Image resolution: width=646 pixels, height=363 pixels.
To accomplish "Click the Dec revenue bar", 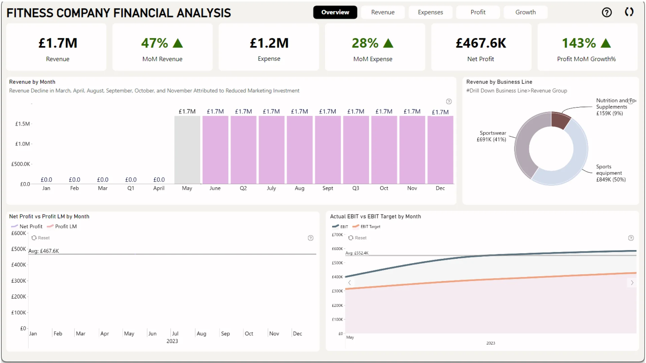I will [x=440, y=150].
